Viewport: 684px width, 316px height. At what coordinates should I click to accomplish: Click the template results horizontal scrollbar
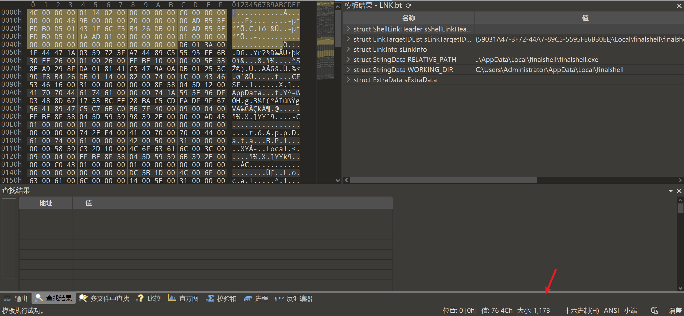click(x=443, y=180)
